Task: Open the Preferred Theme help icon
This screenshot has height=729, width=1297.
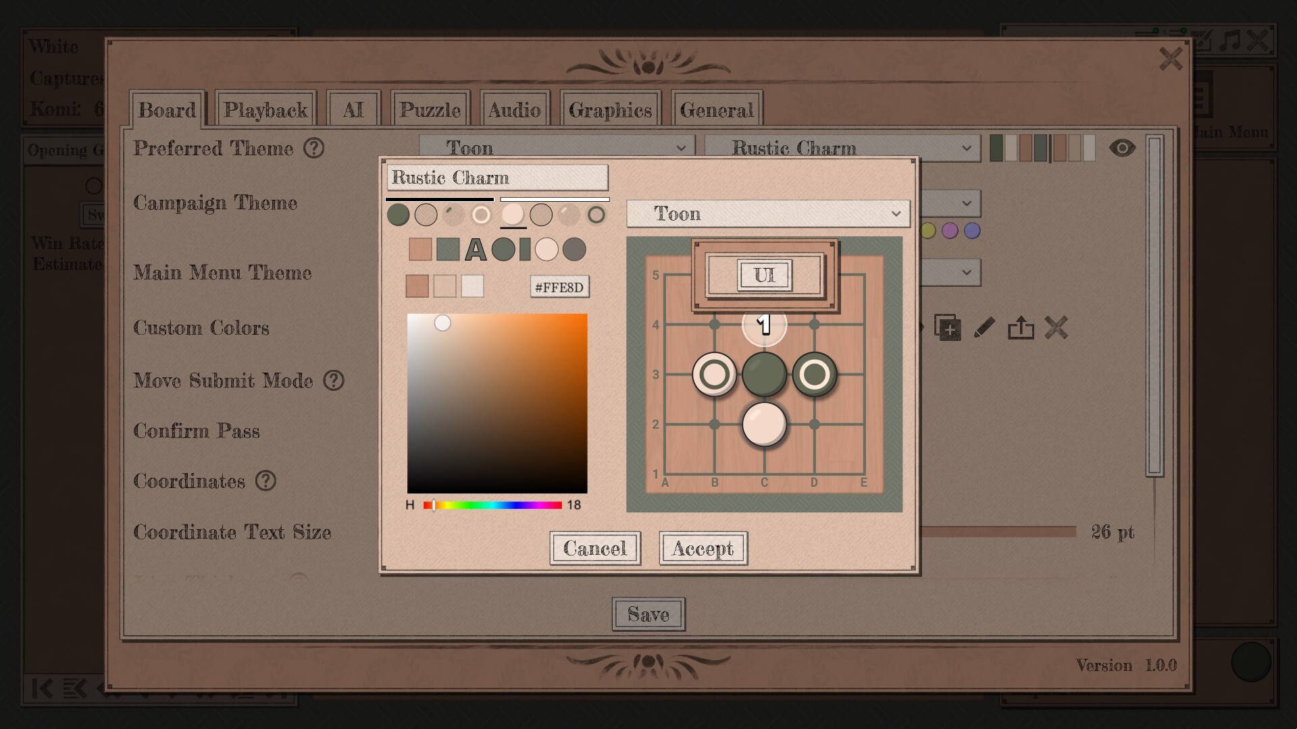Action: click(x=314, y=148)
